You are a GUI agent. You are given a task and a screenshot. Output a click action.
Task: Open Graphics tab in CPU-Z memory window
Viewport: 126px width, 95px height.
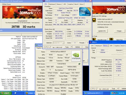click(x=117, y=46)
